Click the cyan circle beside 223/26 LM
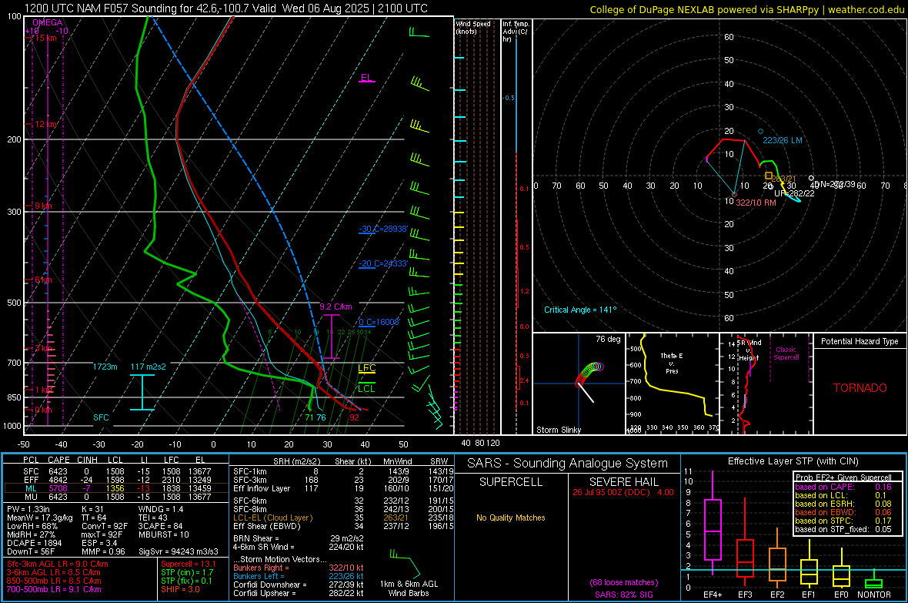Viewport: 908px width, 603px height. pos(761,132)
